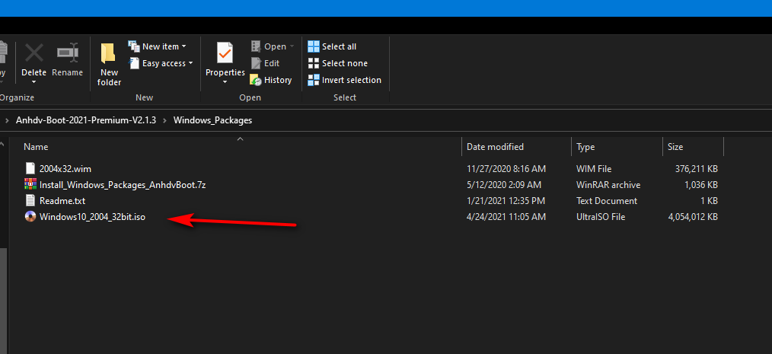Click the 2004x32.wim file icon
This screenshot has height=354, width=772.
(30, 169)
